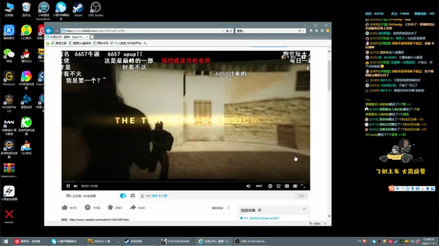This screenshot has height=246, width=439.
Task: Like the video with thumbs-up icon
Action: click(65, 208)
